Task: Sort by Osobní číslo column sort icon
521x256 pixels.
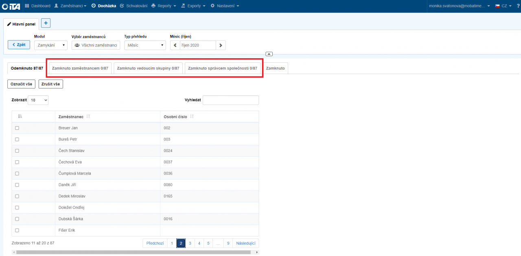Action: pos(192,117)
